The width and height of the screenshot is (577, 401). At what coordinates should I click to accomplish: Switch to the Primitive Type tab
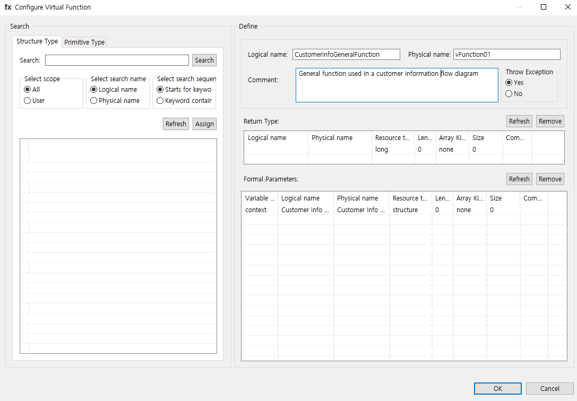84,42
